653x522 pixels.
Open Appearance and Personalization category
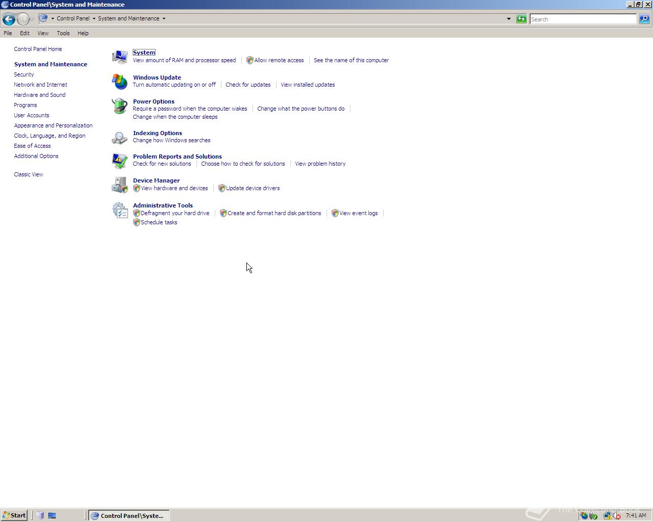(x=53, y=125)
